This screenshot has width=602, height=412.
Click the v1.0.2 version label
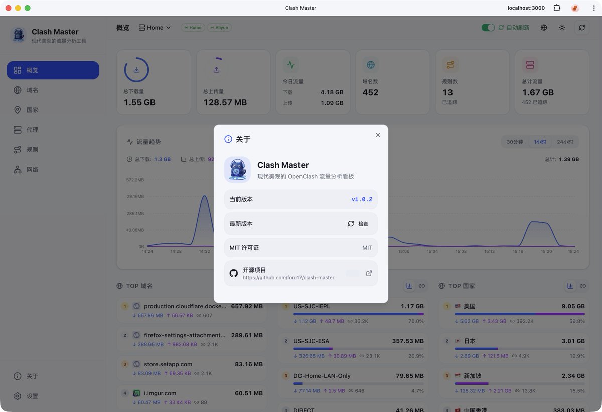point(362,199)
